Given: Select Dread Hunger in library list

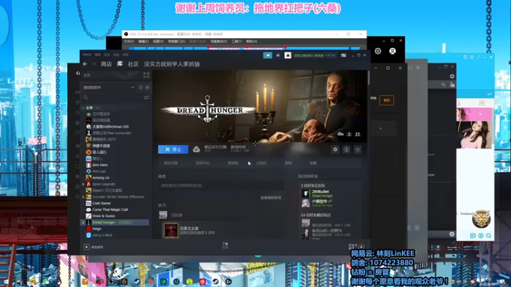Looking at the screenshot, I should pos(115,222).
